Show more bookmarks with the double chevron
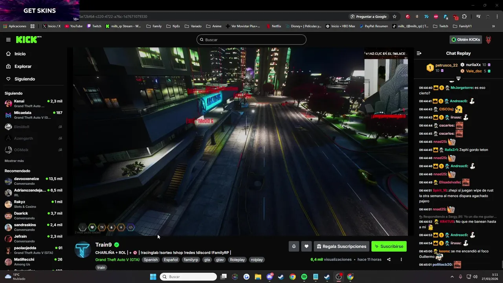This screenshot has height=283, width=503. (494, 26)
